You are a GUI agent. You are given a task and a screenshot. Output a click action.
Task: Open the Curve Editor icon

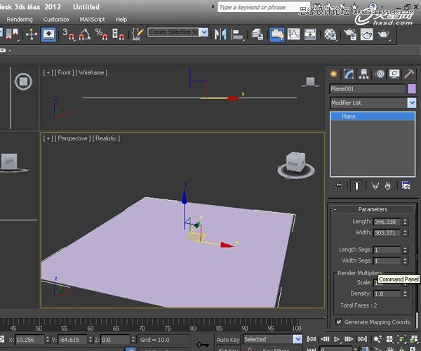coord(294,34)
